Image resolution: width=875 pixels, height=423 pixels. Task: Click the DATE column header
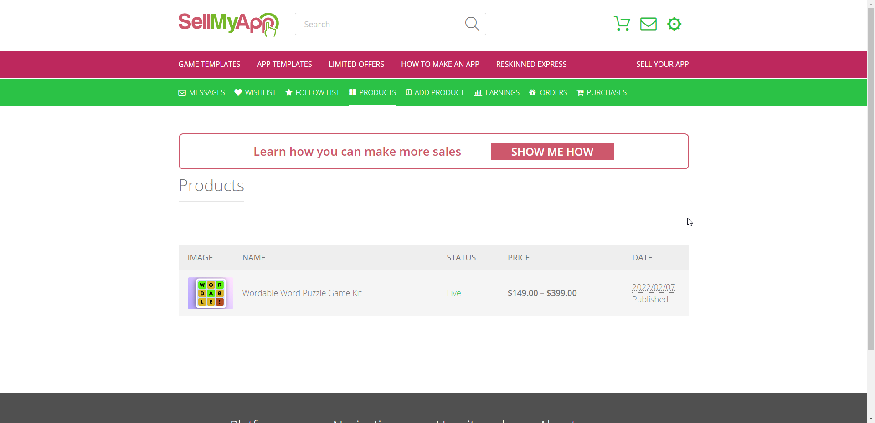(x=642, y=258)
